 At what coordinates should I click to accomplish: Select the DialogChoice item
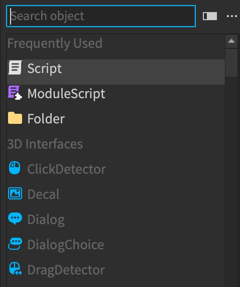(116, 244)
